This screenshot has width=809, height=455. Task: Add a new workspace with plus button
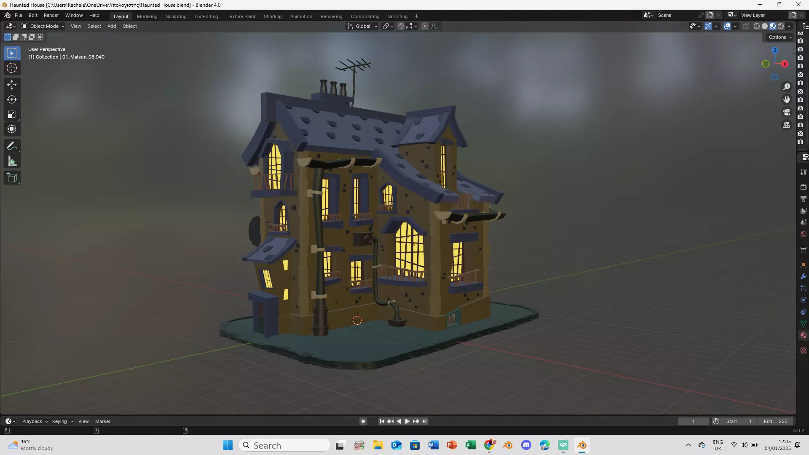coord(416,16)
